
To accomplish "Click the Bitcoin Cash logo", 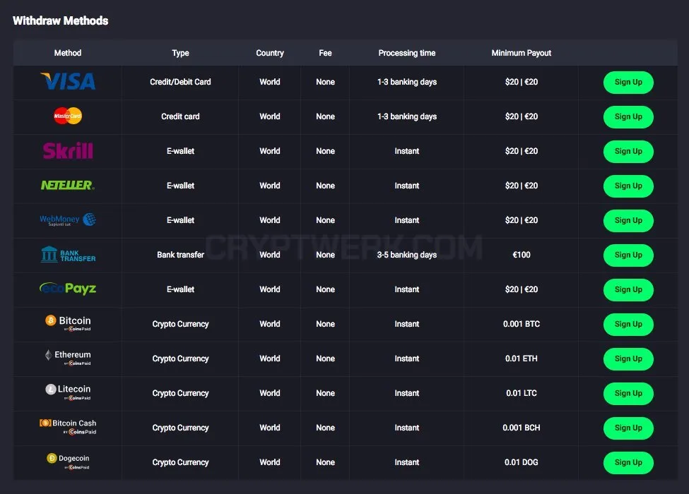I will coord(68,426).
